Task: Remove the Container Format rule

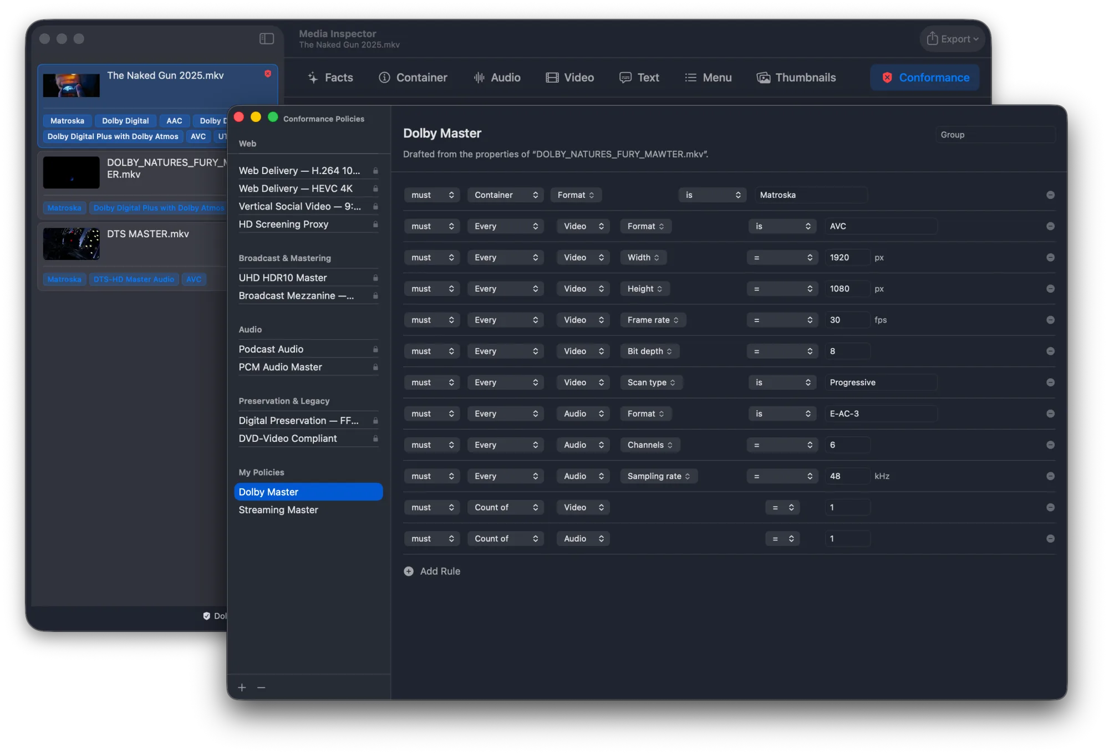Action: pos(1050,195)
